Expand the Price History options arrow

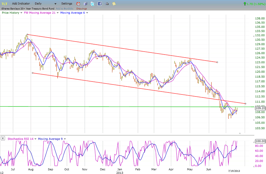click(x=22, y=13)
